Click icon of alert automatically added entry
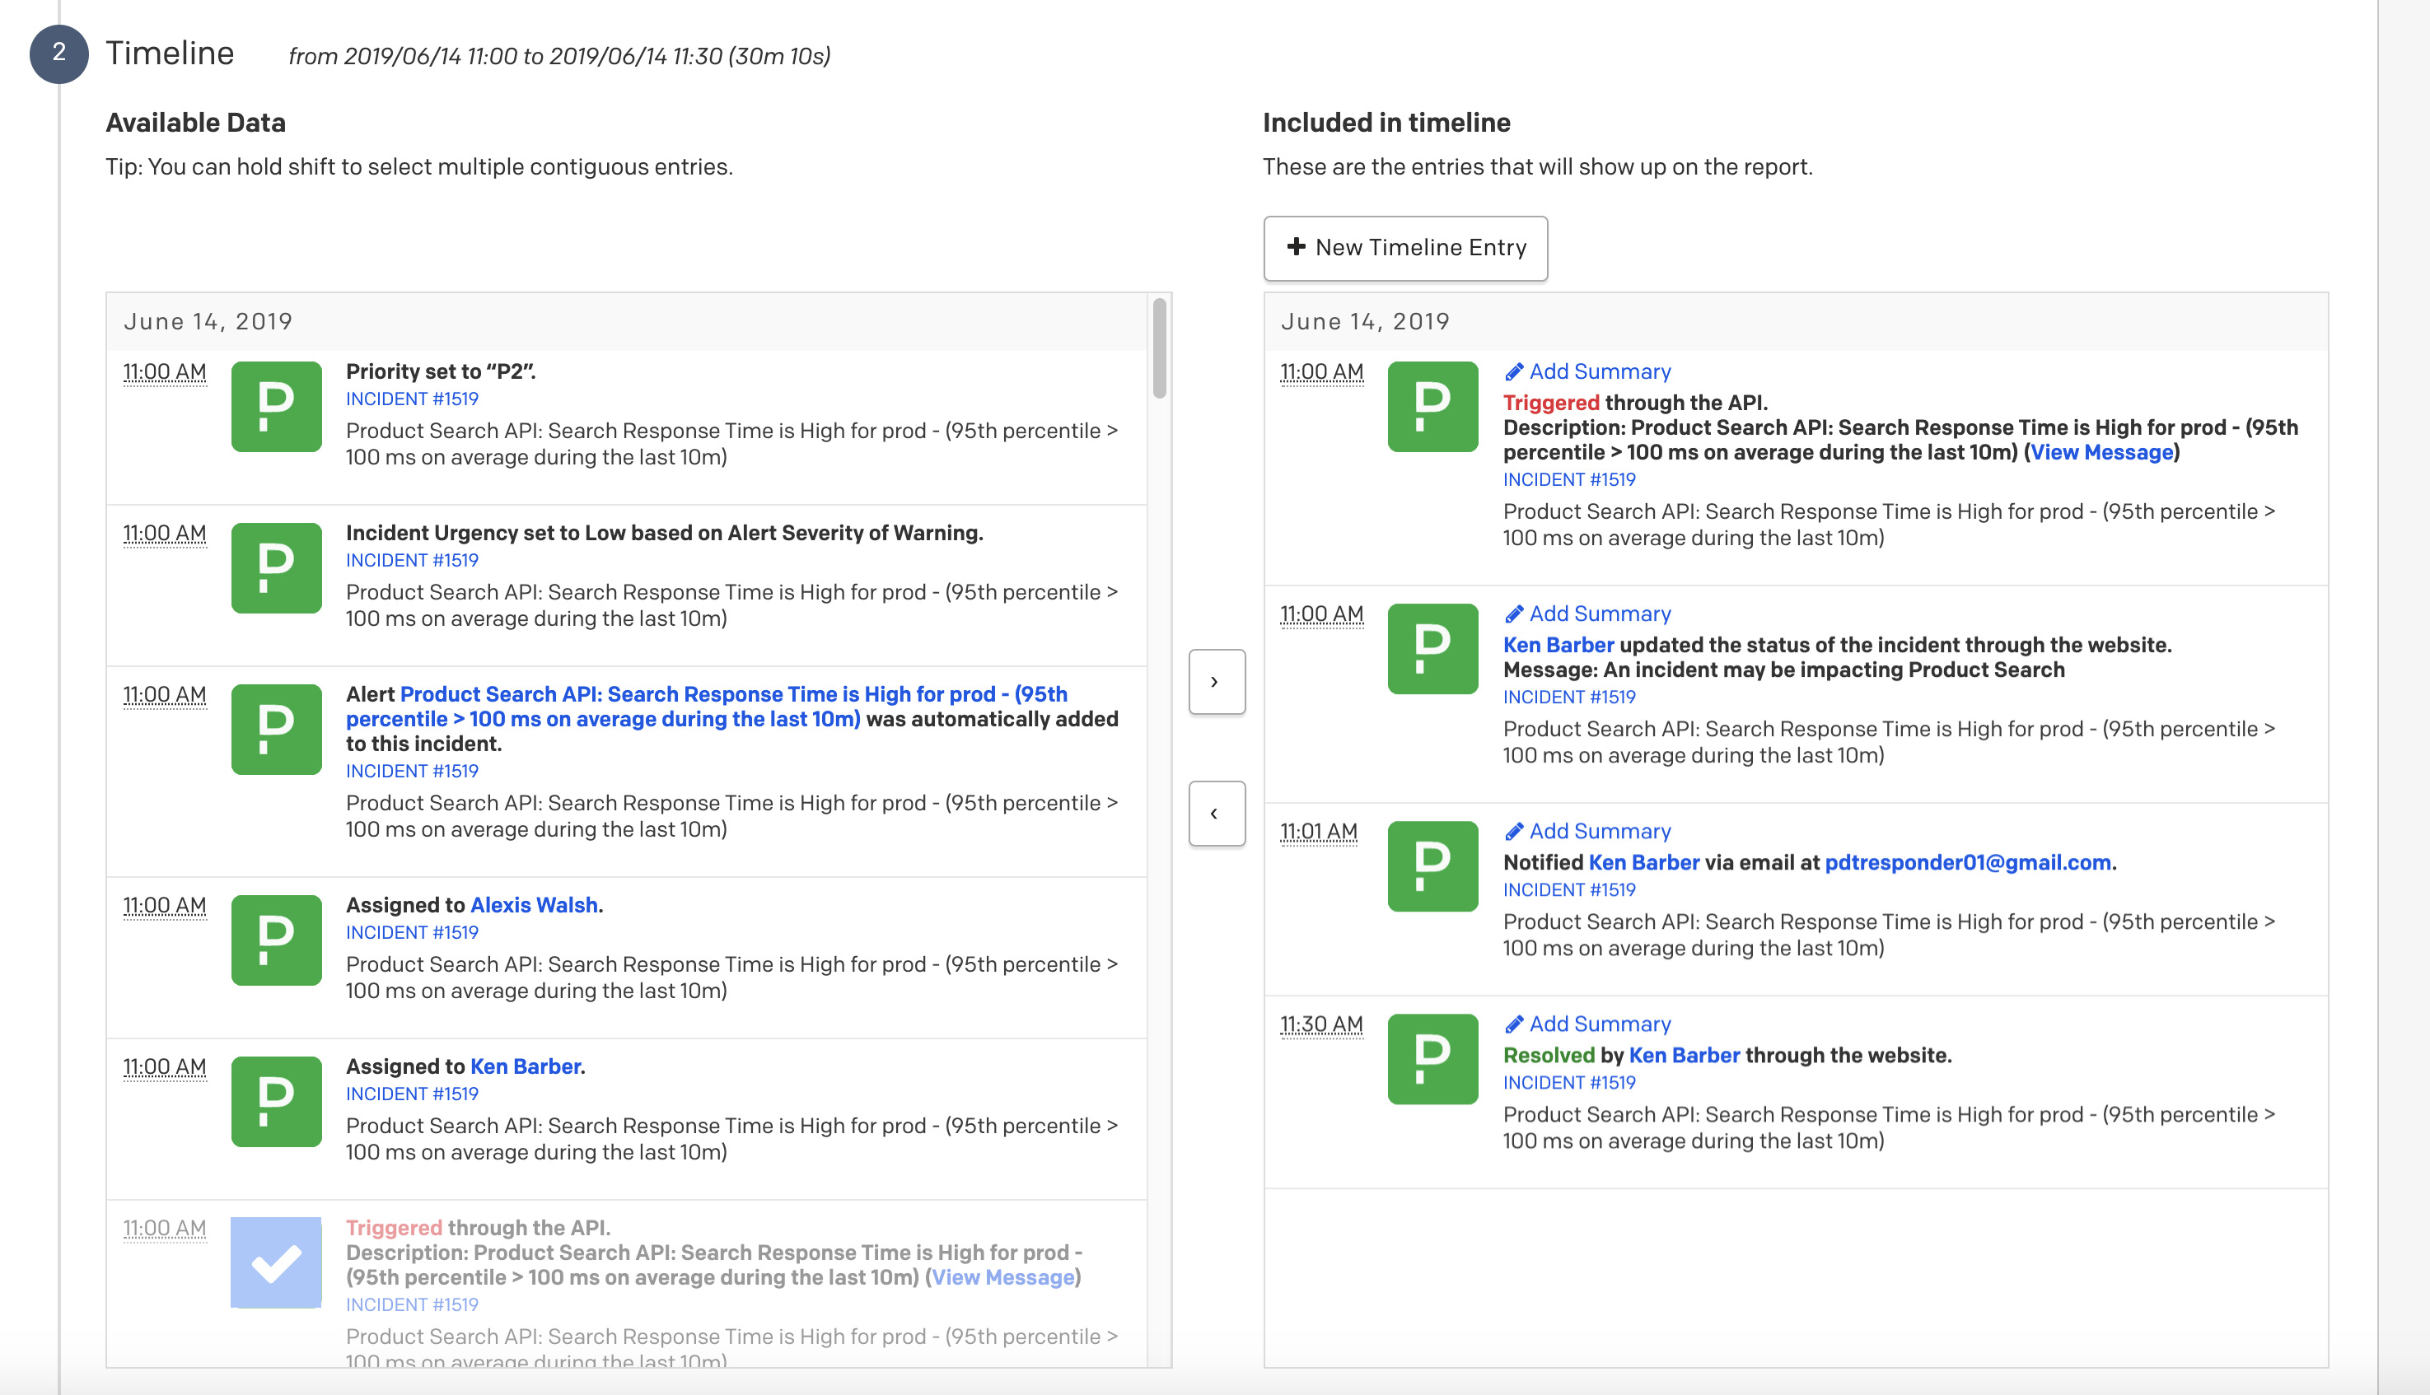Viewport: 2430px width, 1395px height. (x=276, y=729)
